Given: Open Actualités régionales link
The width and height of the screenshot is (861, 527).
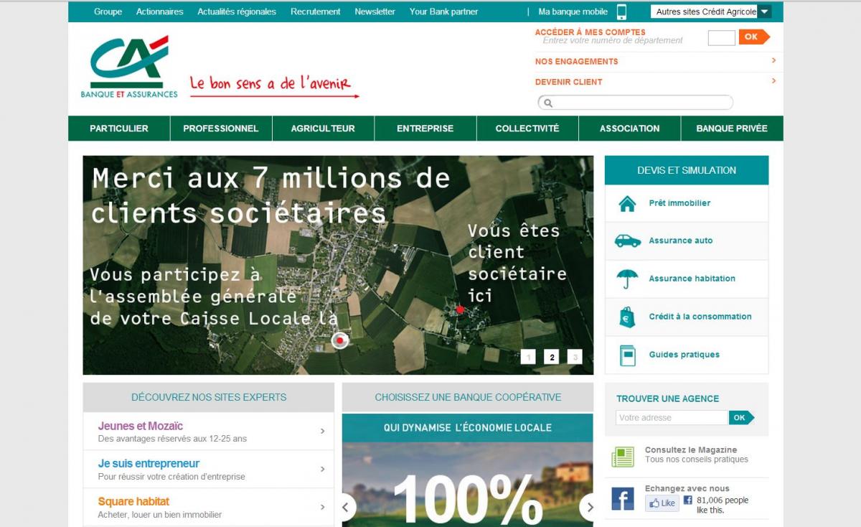Looking at the screenshot, I should click(x=237, y=11).
